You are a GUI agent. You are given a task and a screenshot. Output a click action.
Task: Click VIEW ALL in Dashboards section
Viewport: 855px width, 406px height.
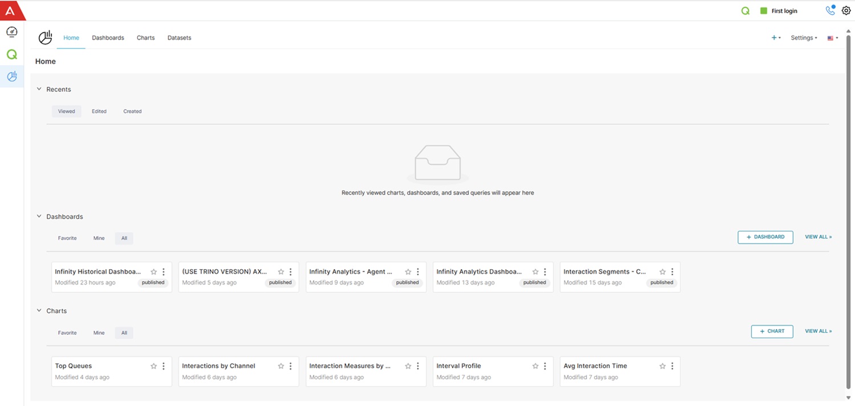click(818, 237)
